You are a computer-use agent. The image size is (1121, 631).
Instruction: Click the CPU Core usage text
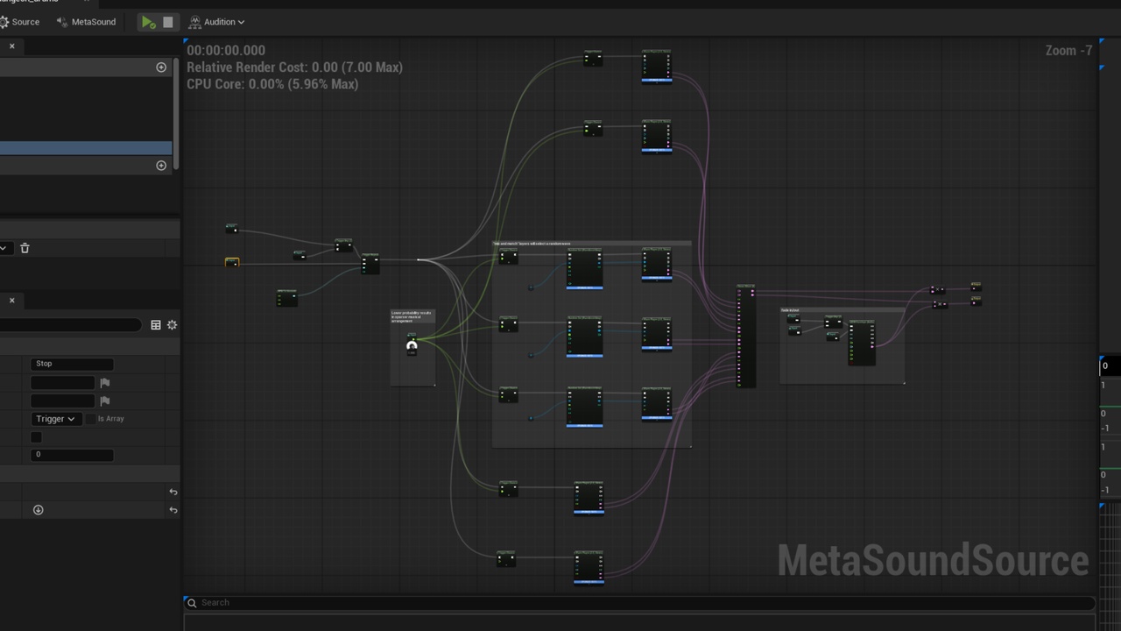point(272,84)
